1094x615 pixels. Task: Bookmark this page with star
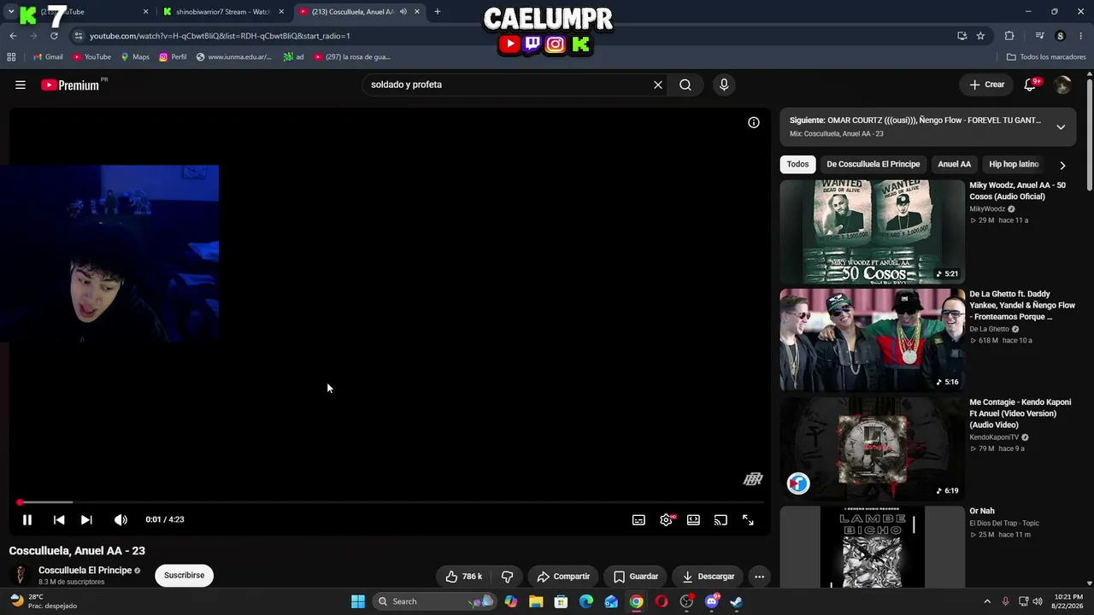tap(980, 36)
